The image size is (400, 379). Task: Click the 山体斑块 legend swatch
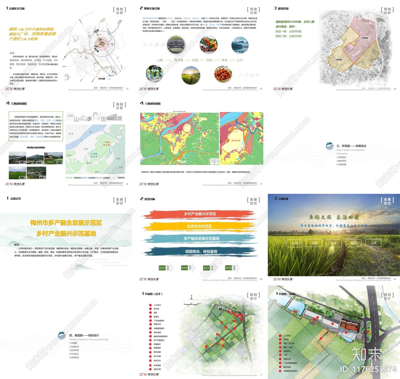(98, 178)
